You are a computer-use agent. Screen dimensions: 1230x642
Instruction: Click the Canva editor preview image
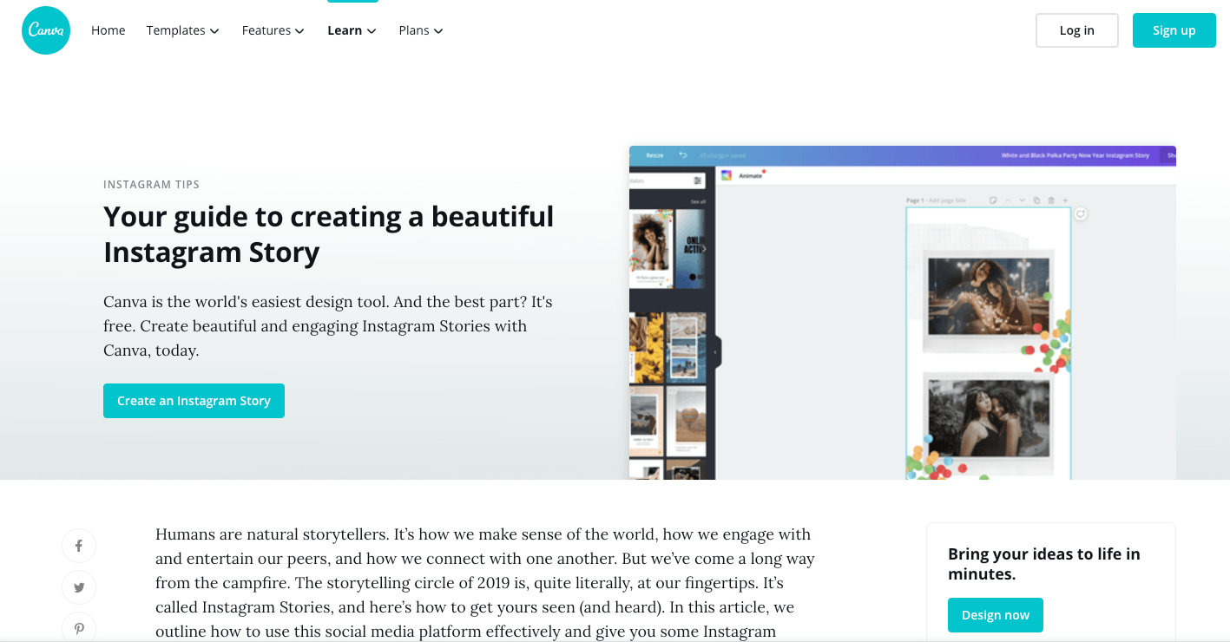click(902, 312)
